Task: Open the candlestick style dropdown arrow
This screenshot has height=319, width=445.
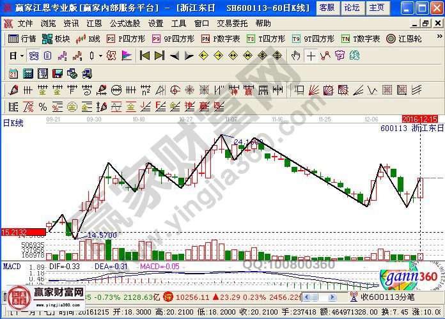Action: [x=100, y=56]
